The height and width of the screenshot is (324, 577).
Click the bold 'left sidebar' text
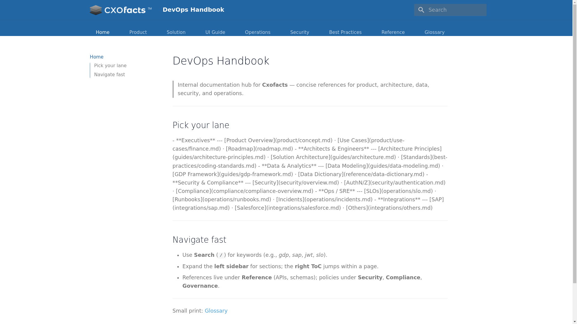coord(231,266)
